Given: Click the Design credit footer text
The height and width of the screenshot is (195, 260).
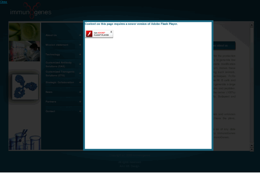Looking at the screenshot, I should (x=129, y=166).
